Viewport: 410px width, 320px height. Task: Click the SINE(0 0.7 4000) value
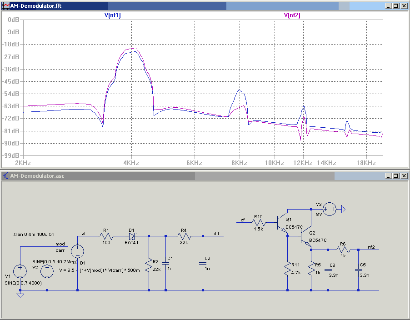(x=23, y=283)
